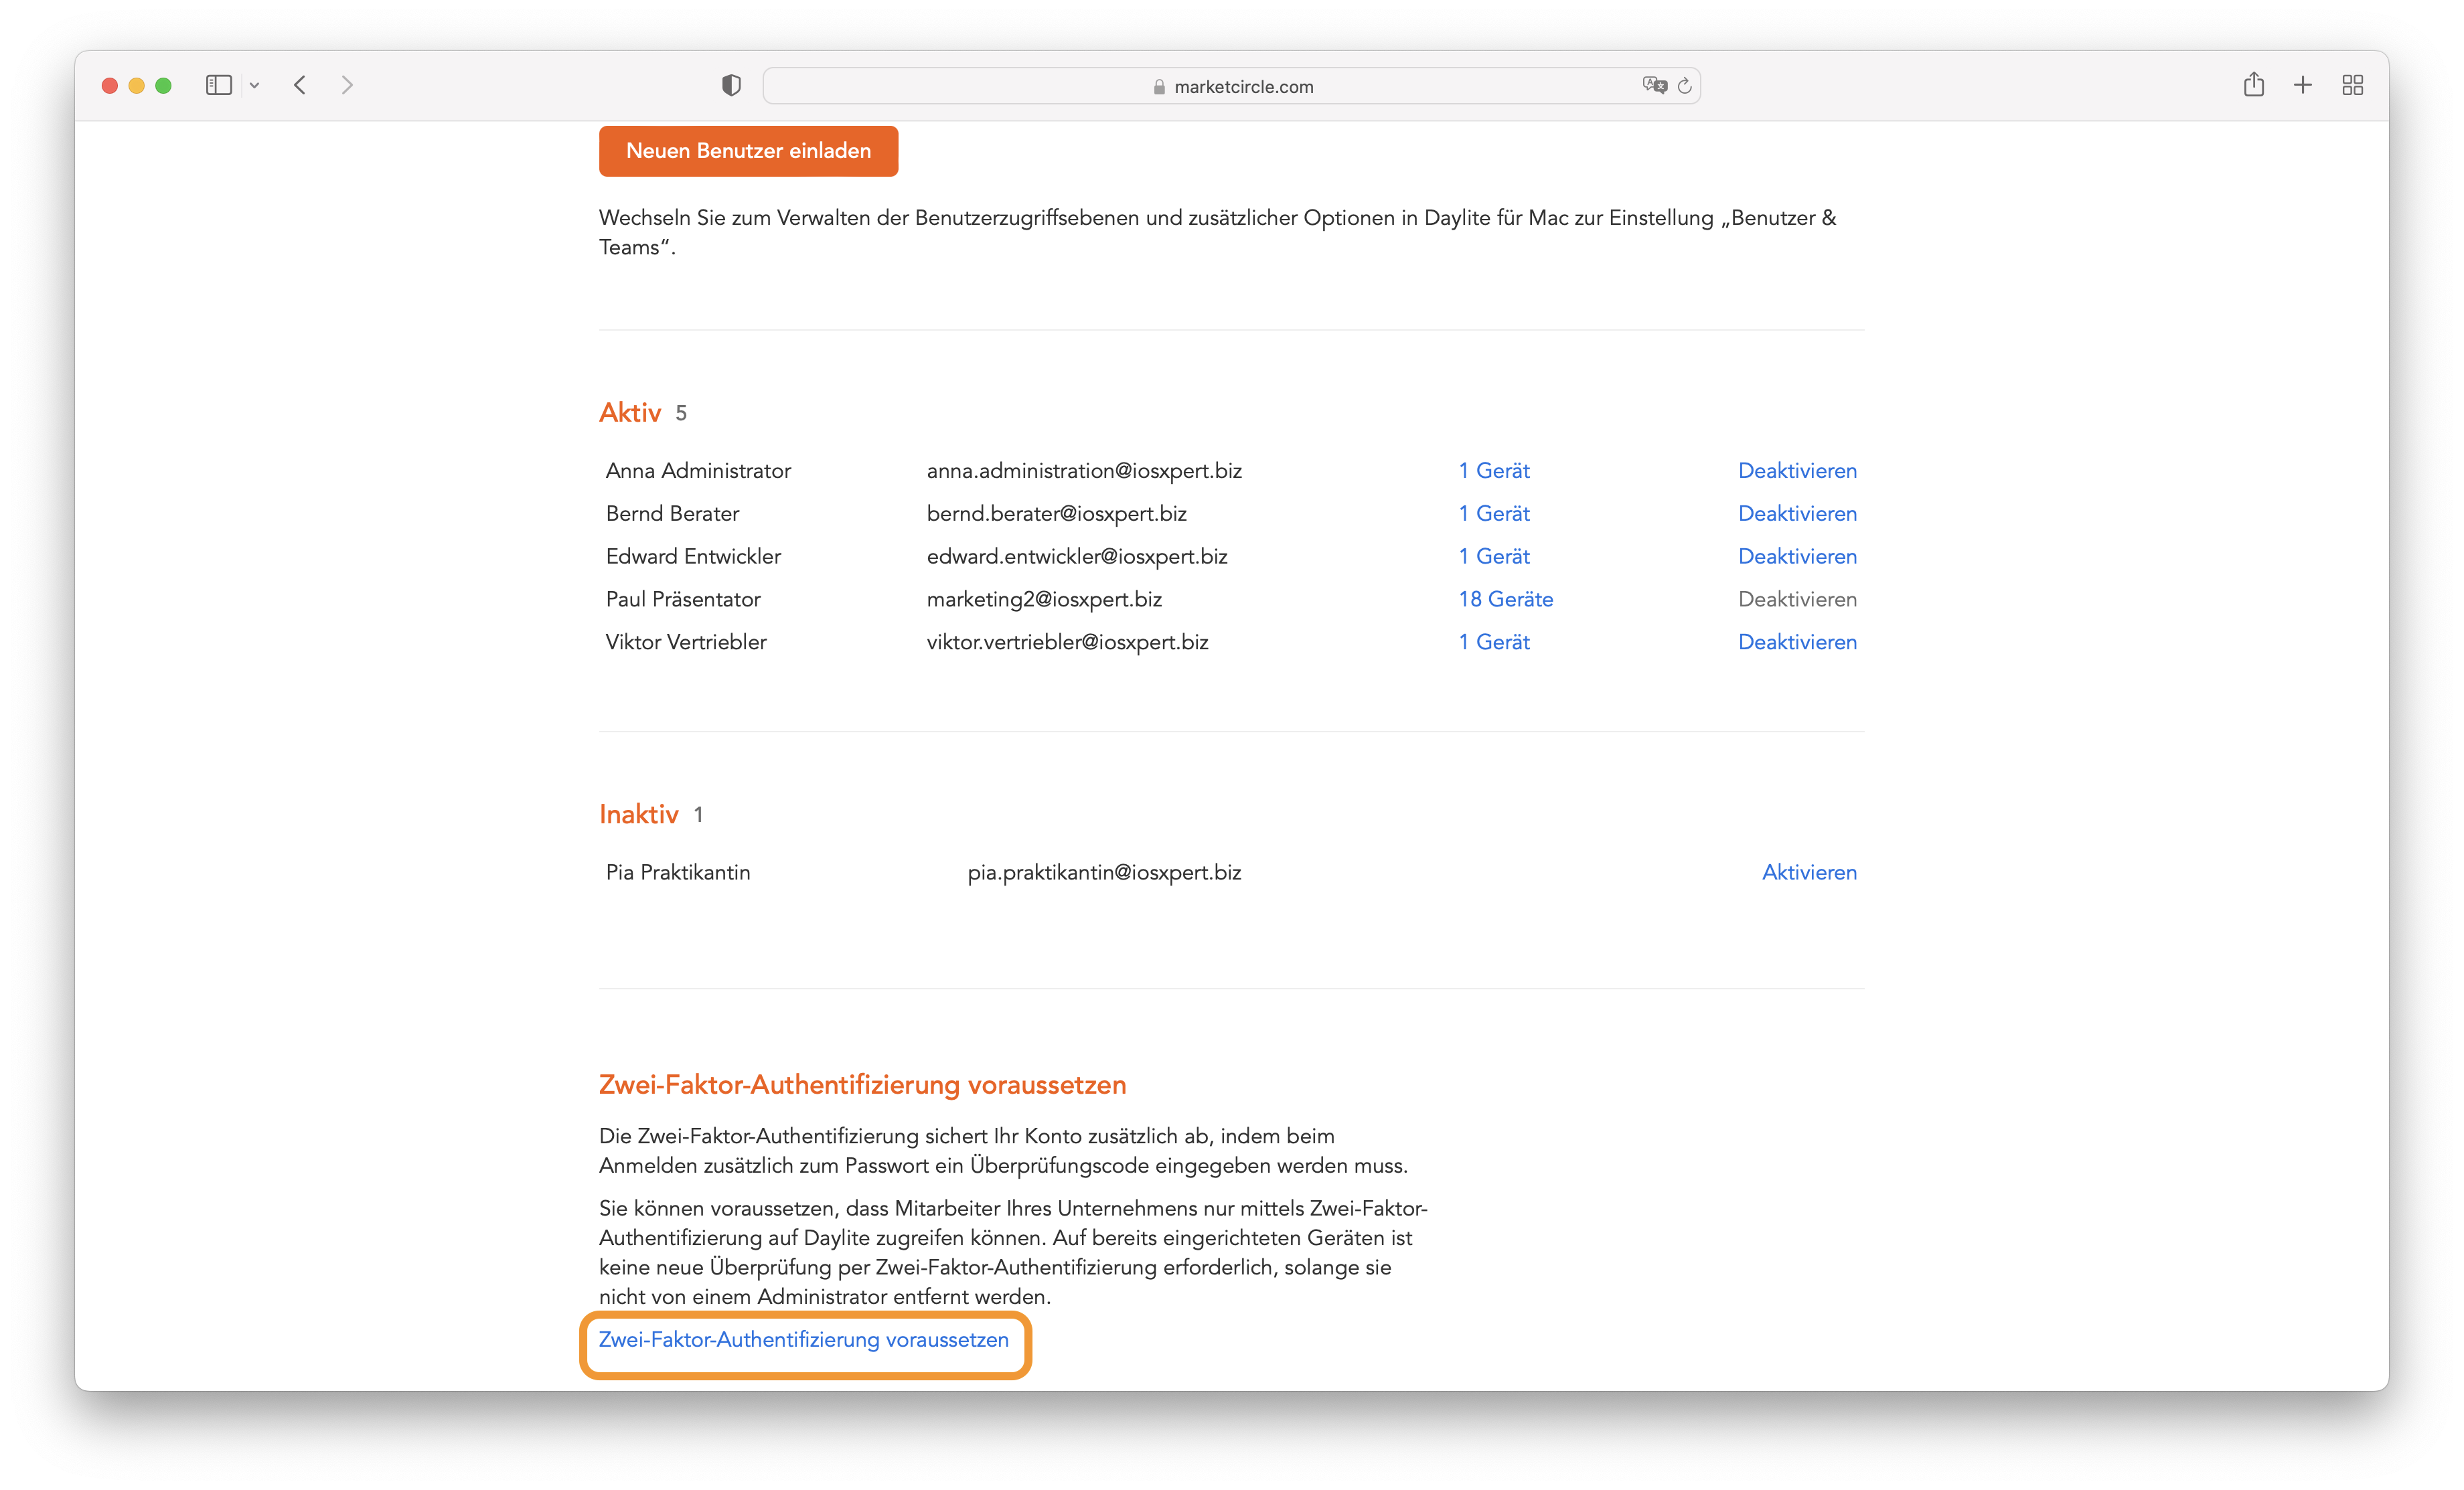Viewport: 2464px width, 1490px height.
Task: Go forward with the forward arrow
Action: pyautogui.click(x=347, y=86)
